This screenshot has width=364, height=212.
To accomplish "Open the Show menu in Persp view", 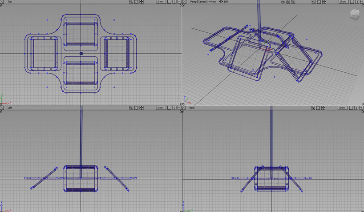I will point(344,2).
